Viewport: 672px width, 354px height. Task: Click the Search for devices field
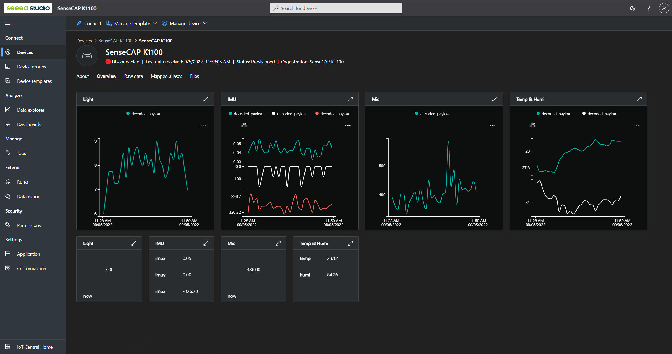tap(336, 8)
